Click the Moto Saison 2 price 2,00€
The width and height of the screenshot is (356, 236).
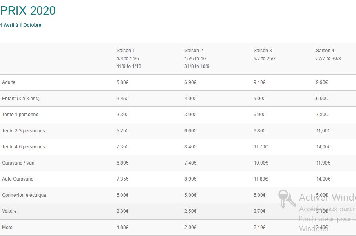(190, 227)
